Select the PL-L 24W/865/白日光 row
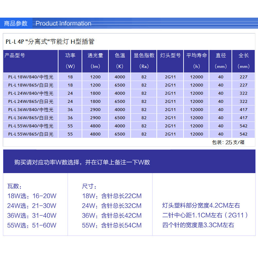258x258 pixels. coord(31,102)
